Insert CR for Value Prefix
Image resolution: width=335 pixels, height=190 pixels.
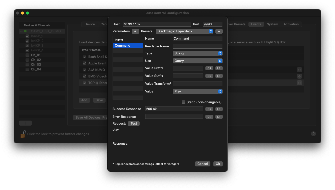pyautogui.click(x=209, y=68)
